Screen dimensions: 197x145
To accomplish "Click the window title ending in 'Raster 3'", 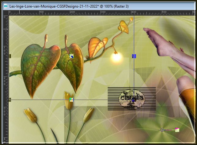I will point(69,6).
